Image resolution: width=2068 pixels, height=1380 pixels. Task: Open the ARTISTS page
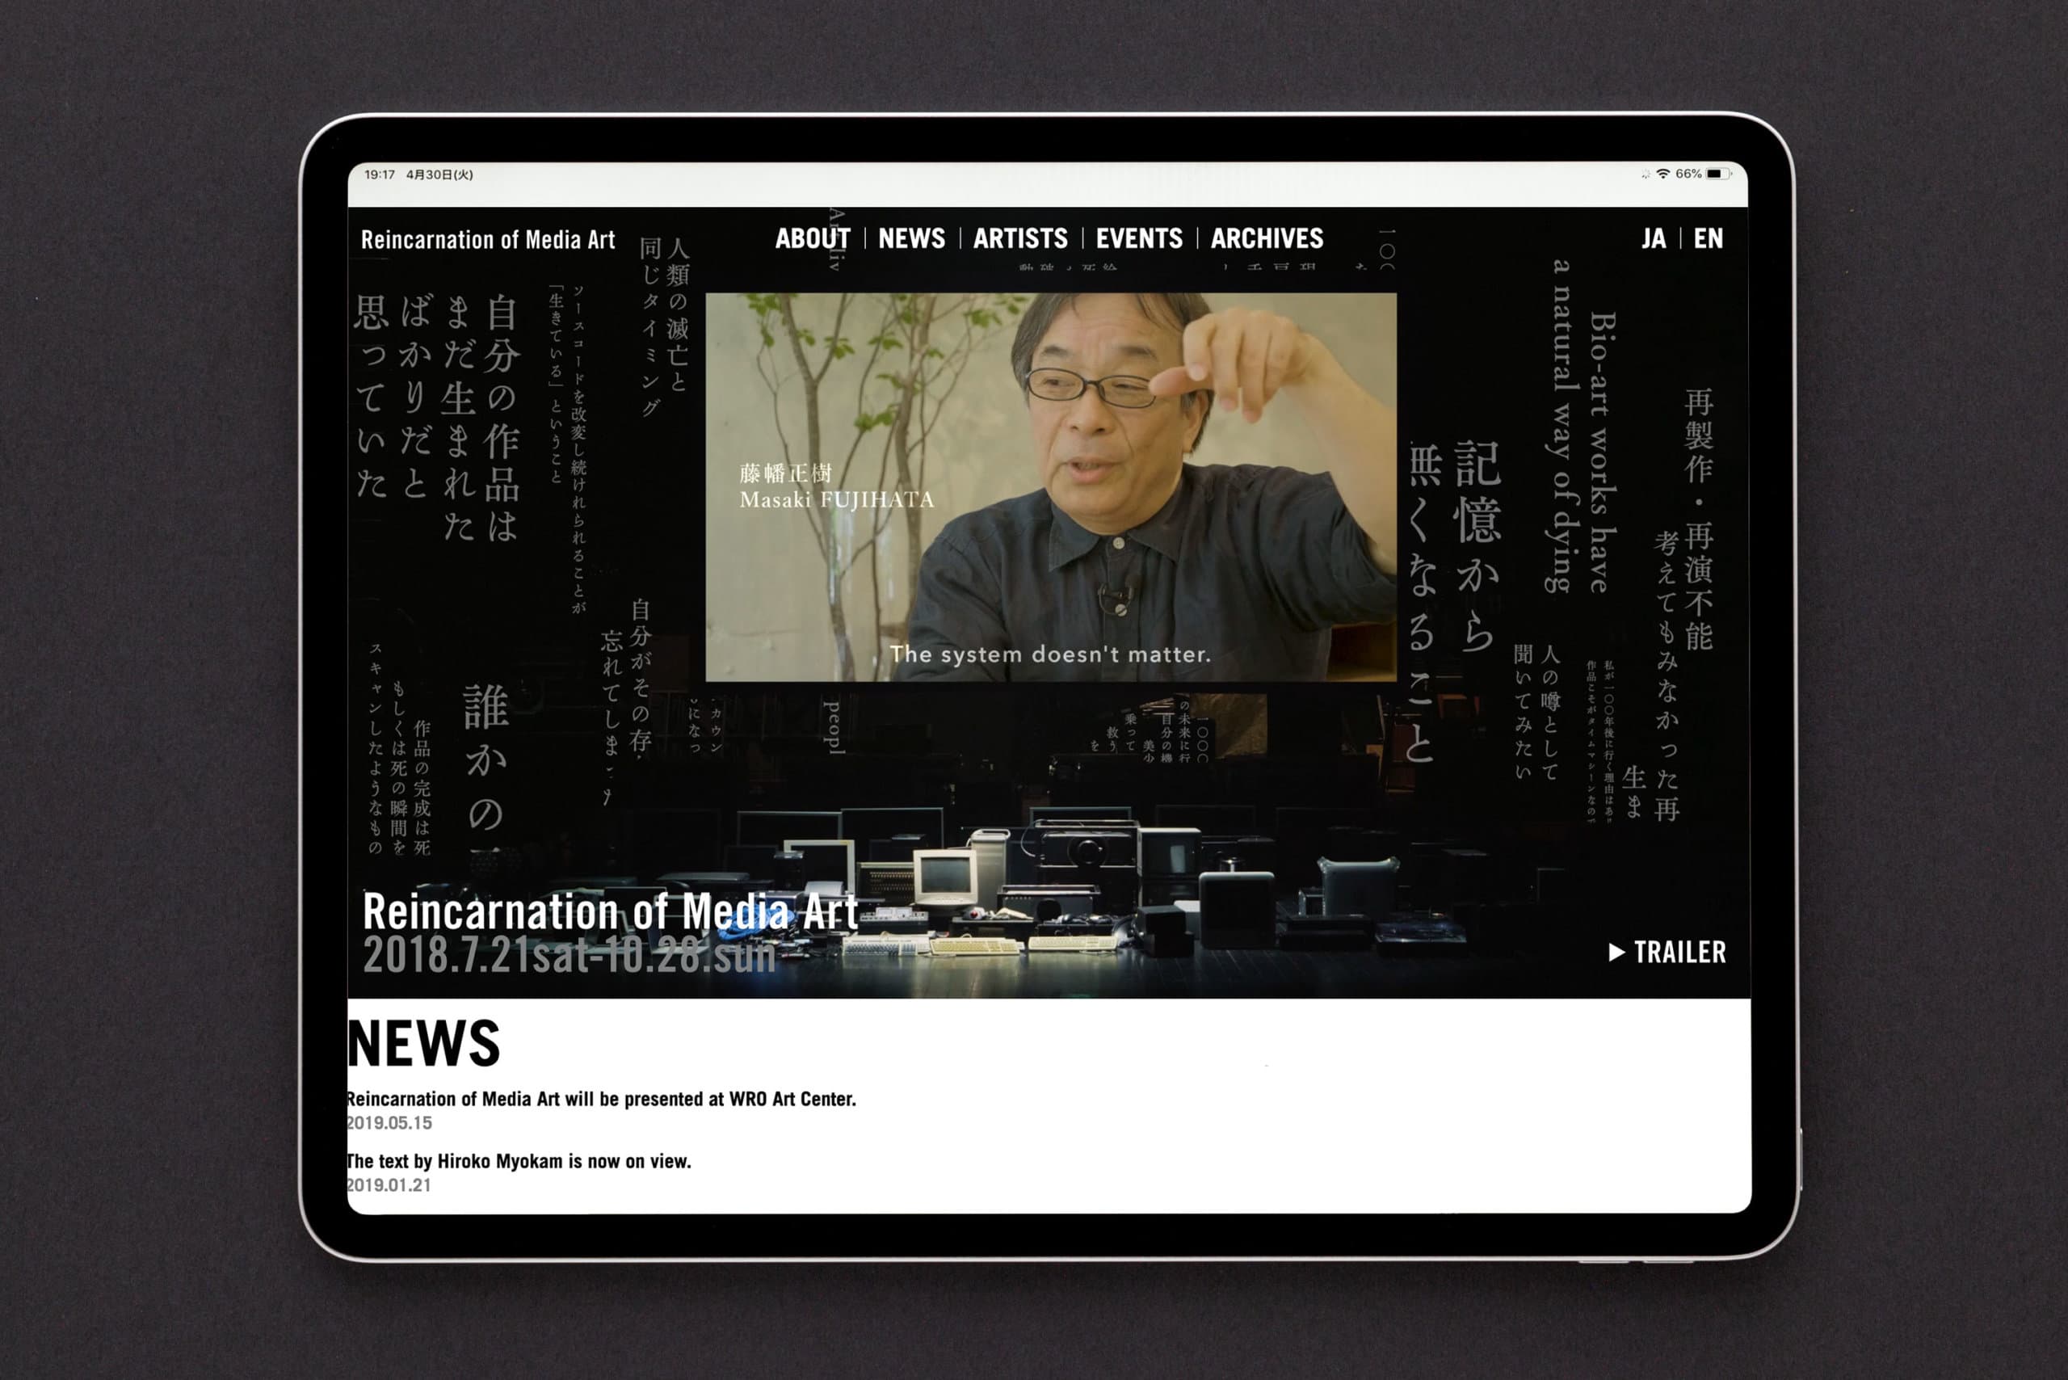pos(1020,238)
